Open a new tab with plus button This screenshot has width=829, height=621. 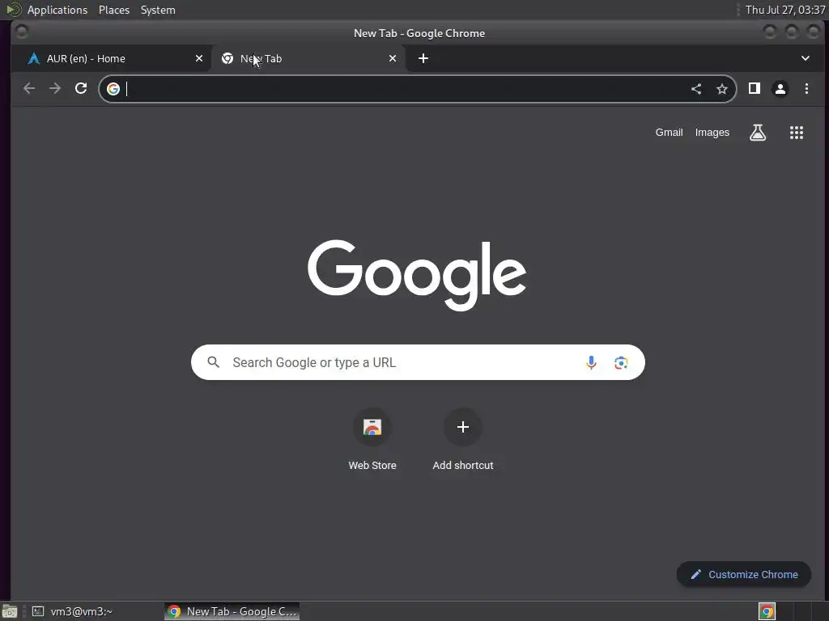coord(423,58)
